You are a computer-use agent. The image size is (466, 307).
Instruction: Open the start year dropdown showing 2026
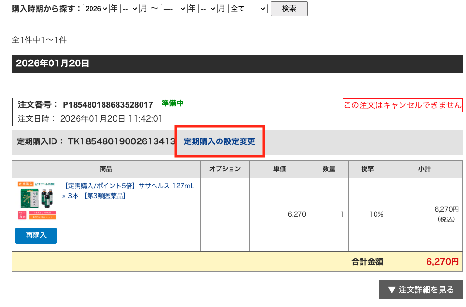click(96, 9)
